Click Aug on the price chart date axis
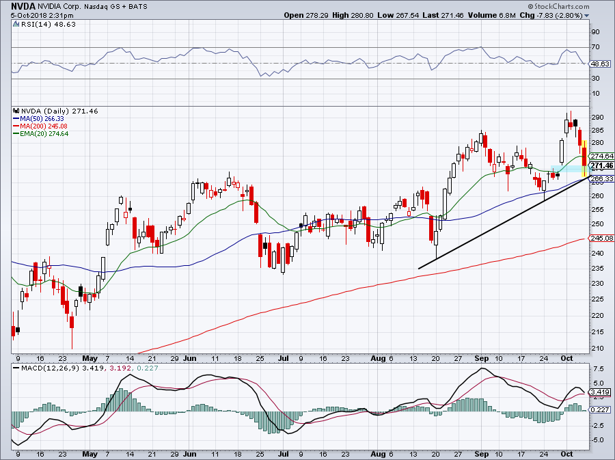 point(378,358)
